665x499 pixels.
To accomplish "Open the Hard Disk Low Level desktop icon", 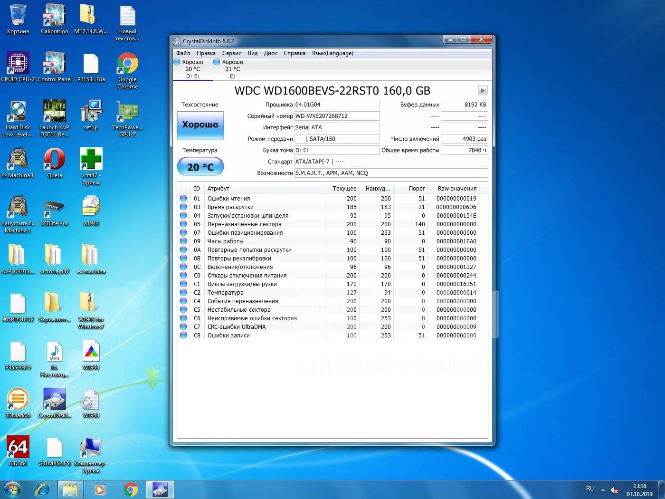I will (18, 118).
